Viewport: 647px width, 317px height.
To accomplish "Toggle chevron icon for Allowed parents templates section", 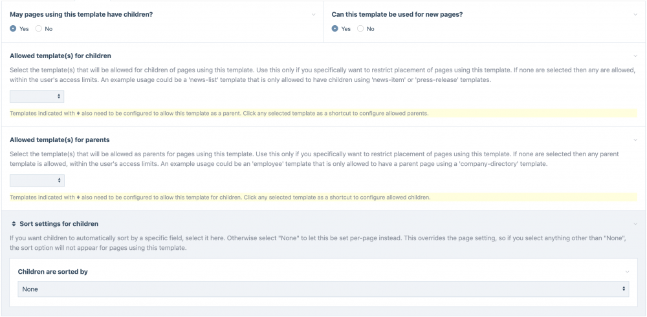I will point(635,140).
